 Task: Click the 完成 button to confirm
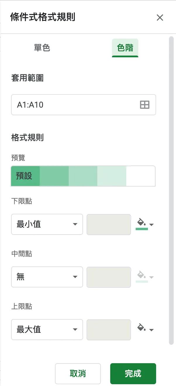(x=133, y=374)
